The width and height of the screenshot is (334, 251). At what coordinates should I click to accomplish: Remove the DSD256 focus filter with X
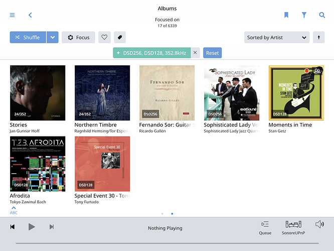pyautogui.click(x=195, y=53)
